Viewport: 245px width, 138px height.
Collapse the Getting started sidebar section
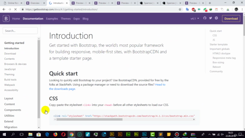(x=14, y=43)
